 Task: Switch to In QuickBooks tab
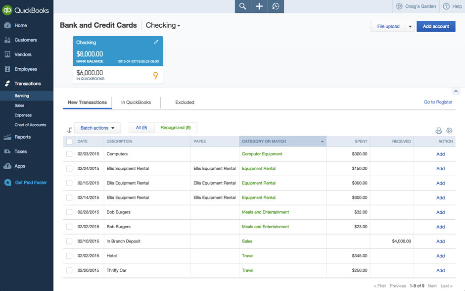(136, 102)
